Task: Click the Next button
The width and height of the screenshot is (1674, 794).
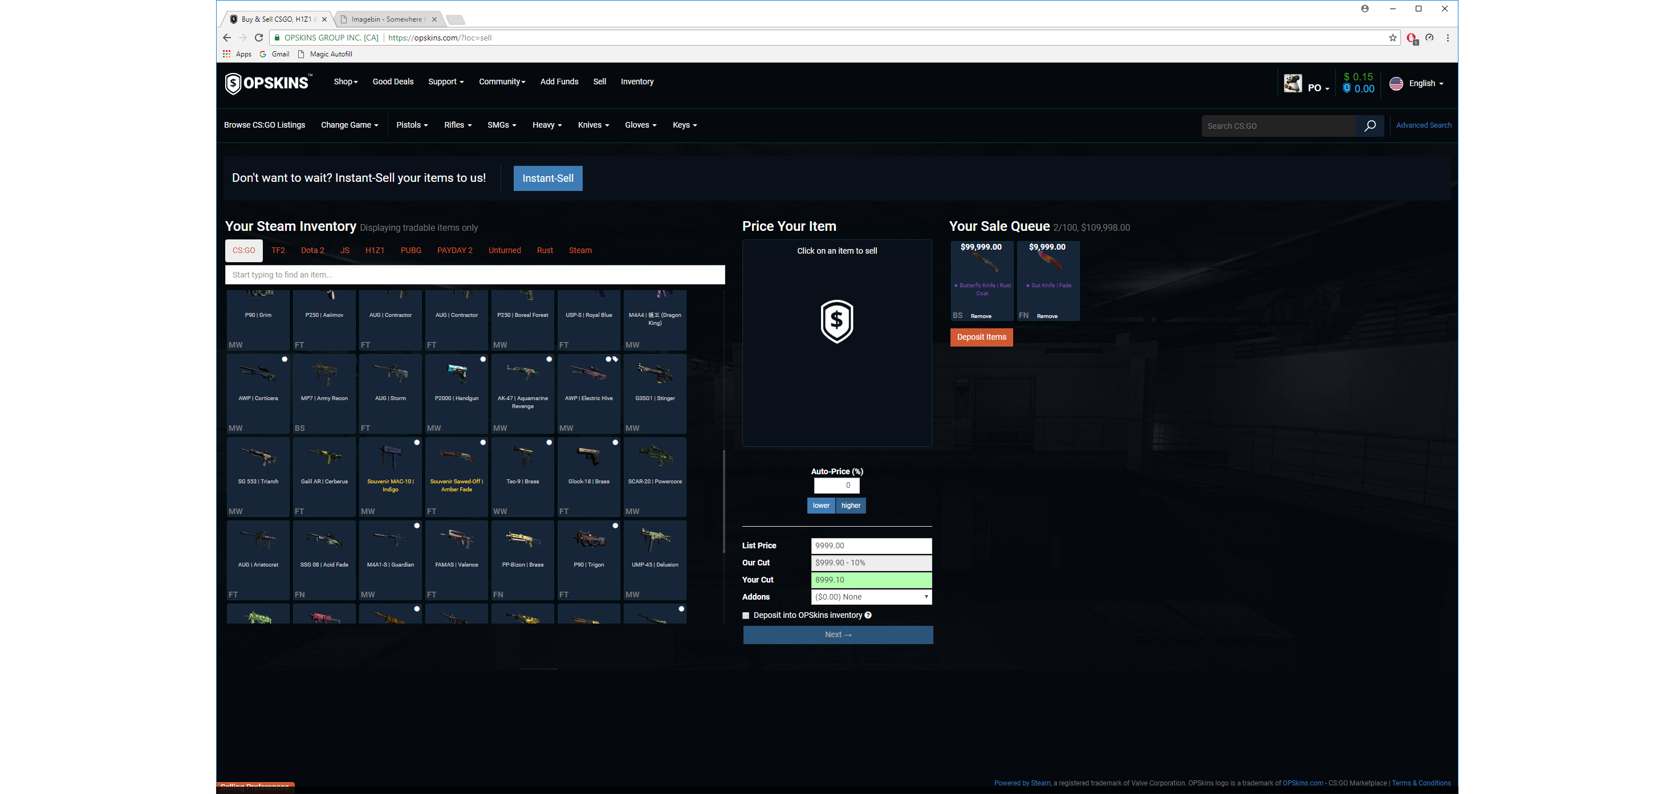Action: [838, 635]
